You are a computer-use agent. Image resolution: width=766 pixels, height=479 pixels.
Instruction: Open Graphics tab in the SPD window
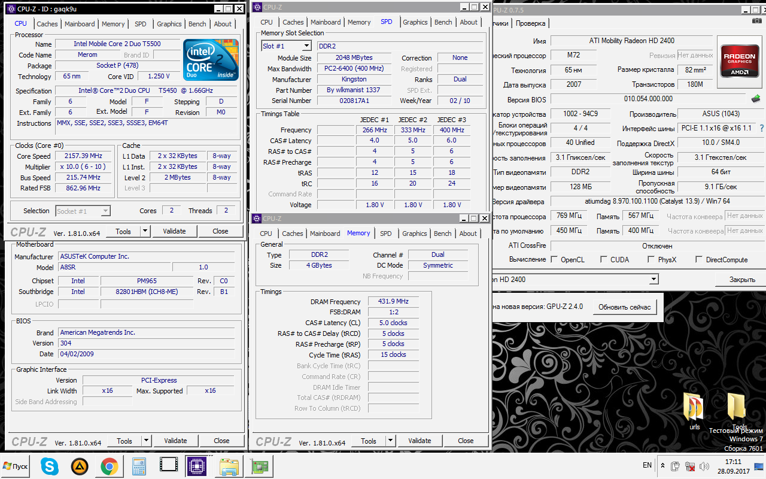pyautogui.click(x=415, y=22)
